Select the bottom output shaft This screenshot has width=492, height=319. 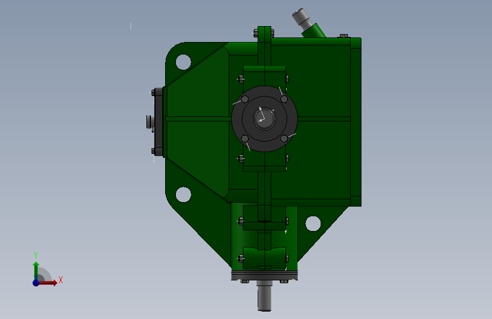[x=264, y=296]
